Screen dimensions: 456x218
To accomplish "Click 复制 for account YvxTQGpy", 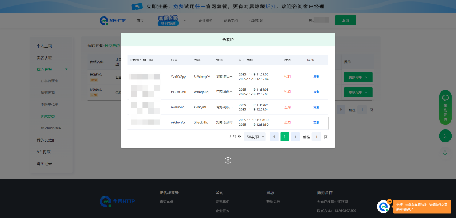I will coord(316,77).
